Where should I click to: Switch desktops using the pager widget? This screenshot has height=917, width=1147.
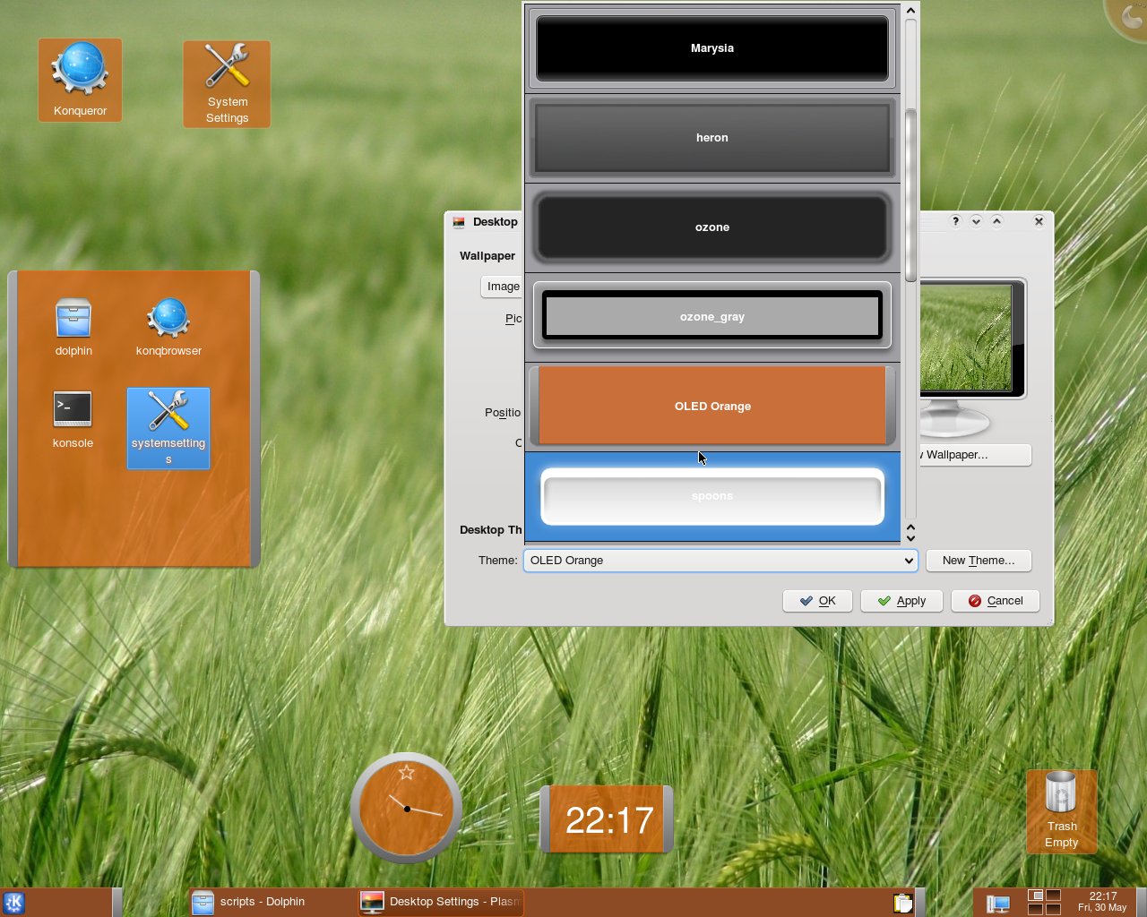1044,902
